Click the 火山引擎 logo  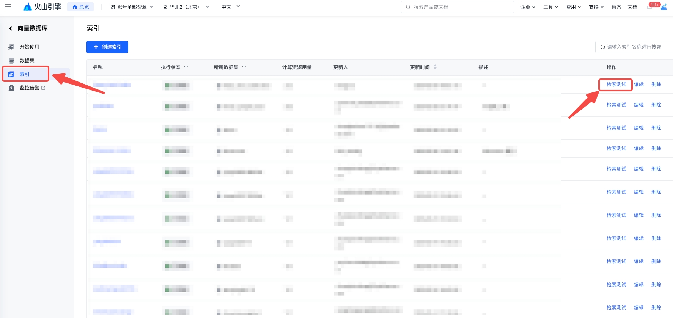42,7
